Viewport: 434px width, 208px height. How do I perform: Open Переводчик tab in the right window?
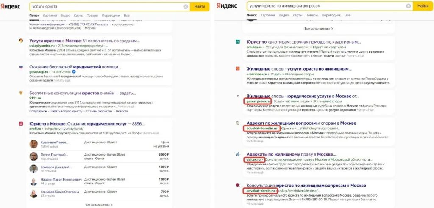click(x=331, y=16)
